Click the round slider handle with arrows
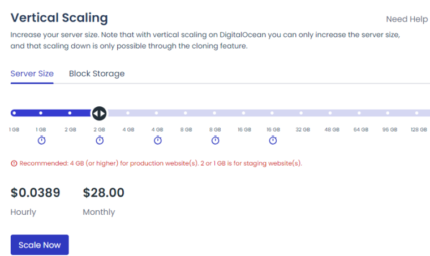Image resolution: width=430 pixels, height=256 pixels. (x=99, y=113)
